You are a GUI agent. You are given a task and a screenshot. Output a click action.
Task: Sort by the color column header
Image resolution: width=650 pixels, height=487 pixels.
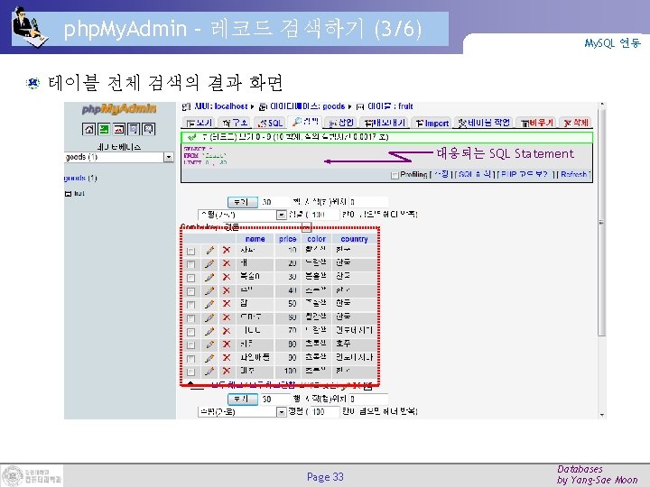316,239
